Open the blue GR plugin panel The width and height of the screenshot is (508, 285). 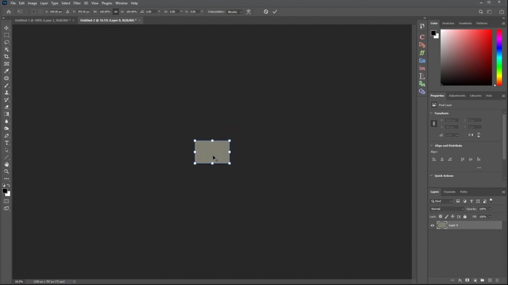(x=422, y=61)
